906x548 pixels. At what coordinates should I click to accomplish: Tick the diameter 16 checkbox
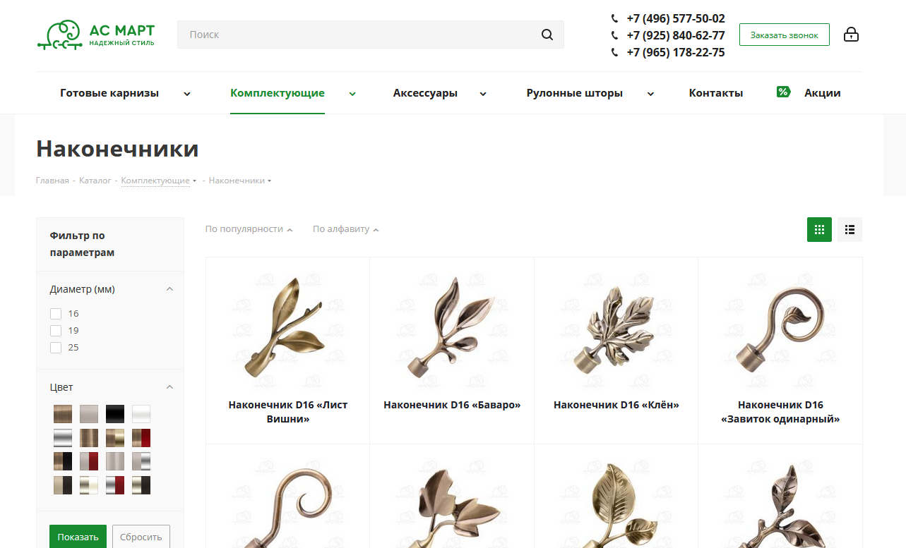point(56,314)
